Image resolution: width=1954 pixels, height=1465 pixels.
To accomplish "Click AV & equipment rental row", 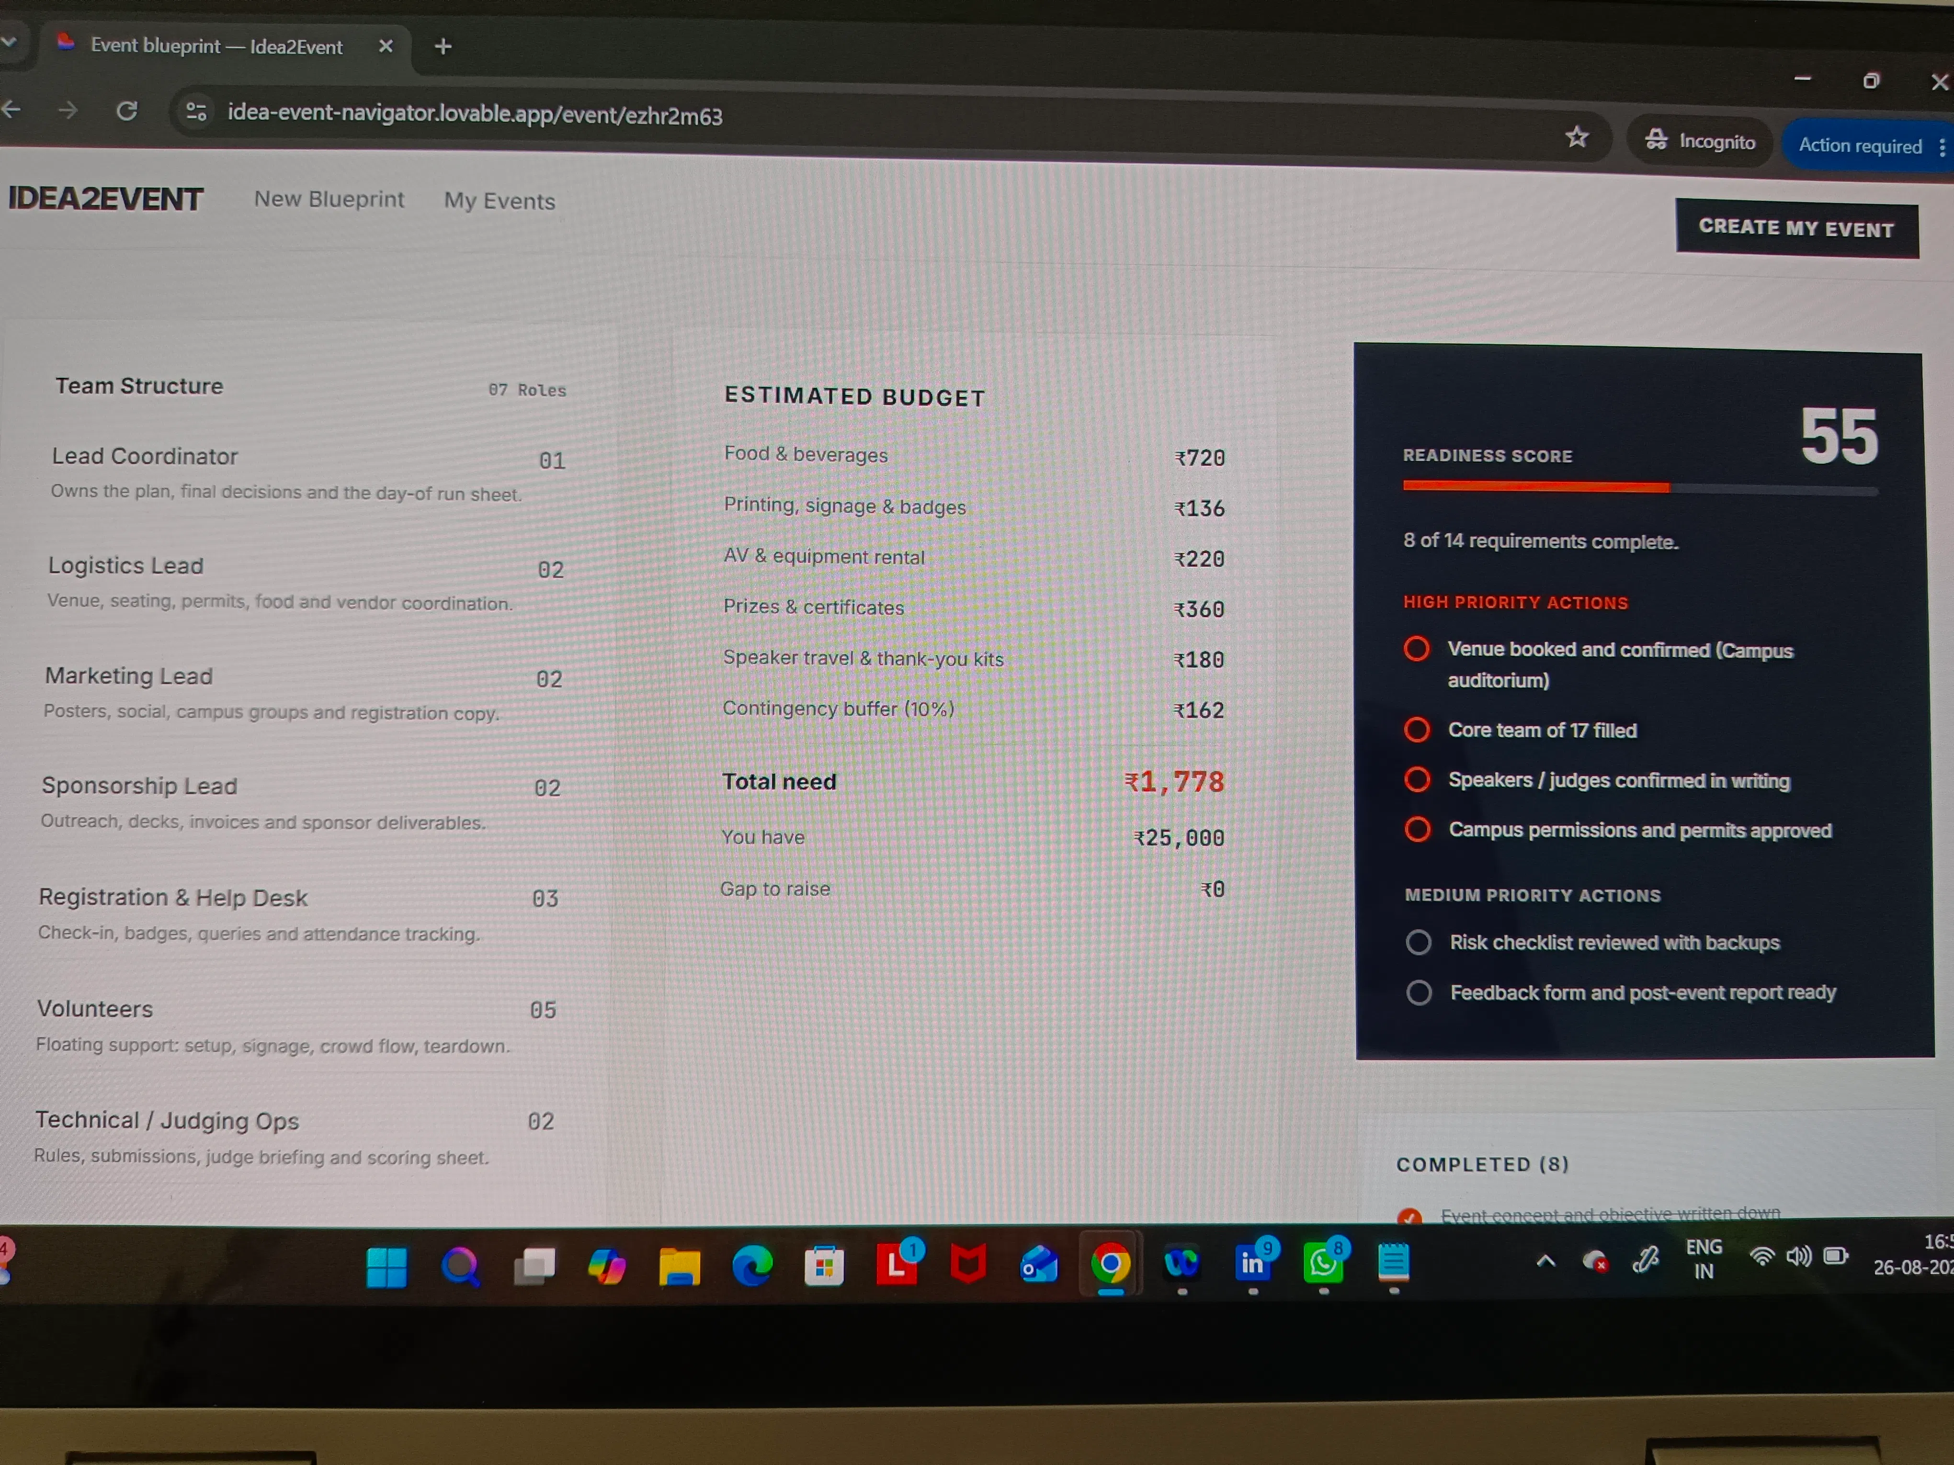I will pyautogui.click(x=974, y=557).
